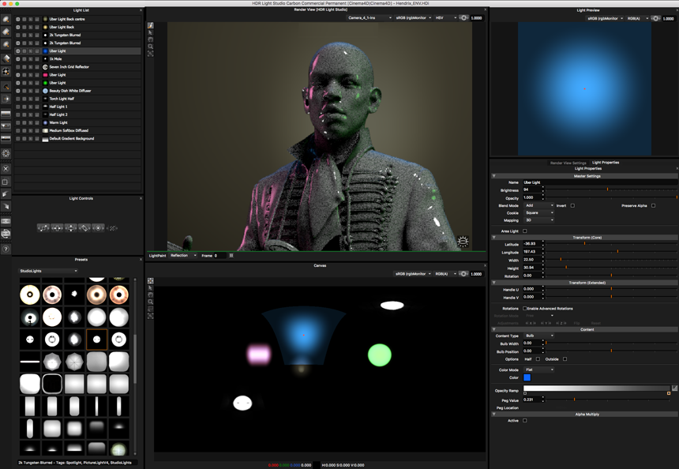Enable the Outside option checkbox
Viewport: 679px width, 469px height.
[565, 359]
